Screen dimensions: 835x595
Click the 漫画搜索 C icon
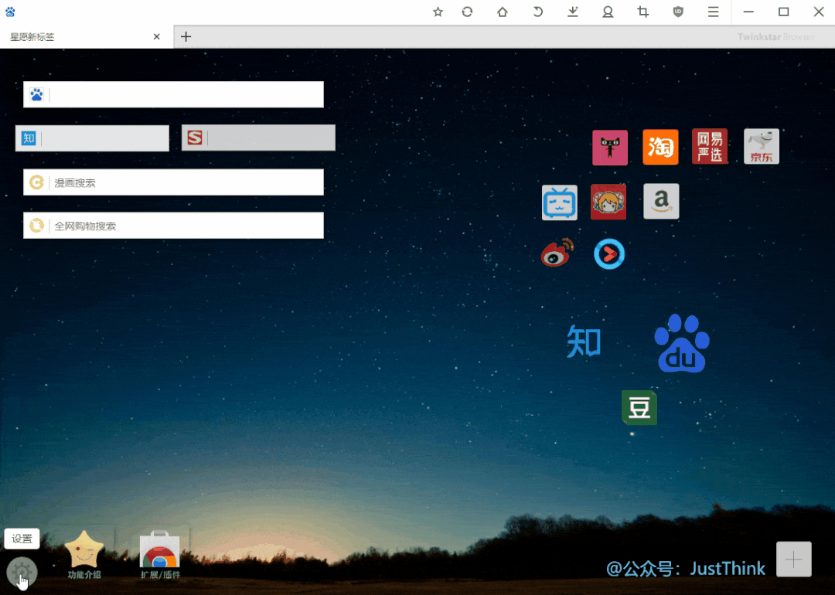[x=37, y=182]
